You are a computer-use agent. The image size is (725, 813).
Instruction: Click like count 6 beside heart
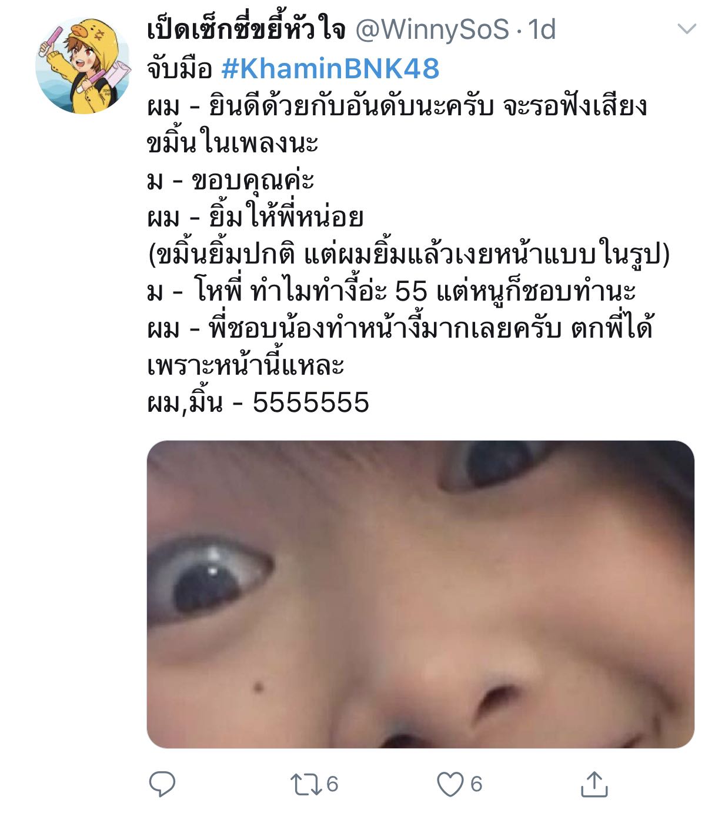tap(476, 784)
